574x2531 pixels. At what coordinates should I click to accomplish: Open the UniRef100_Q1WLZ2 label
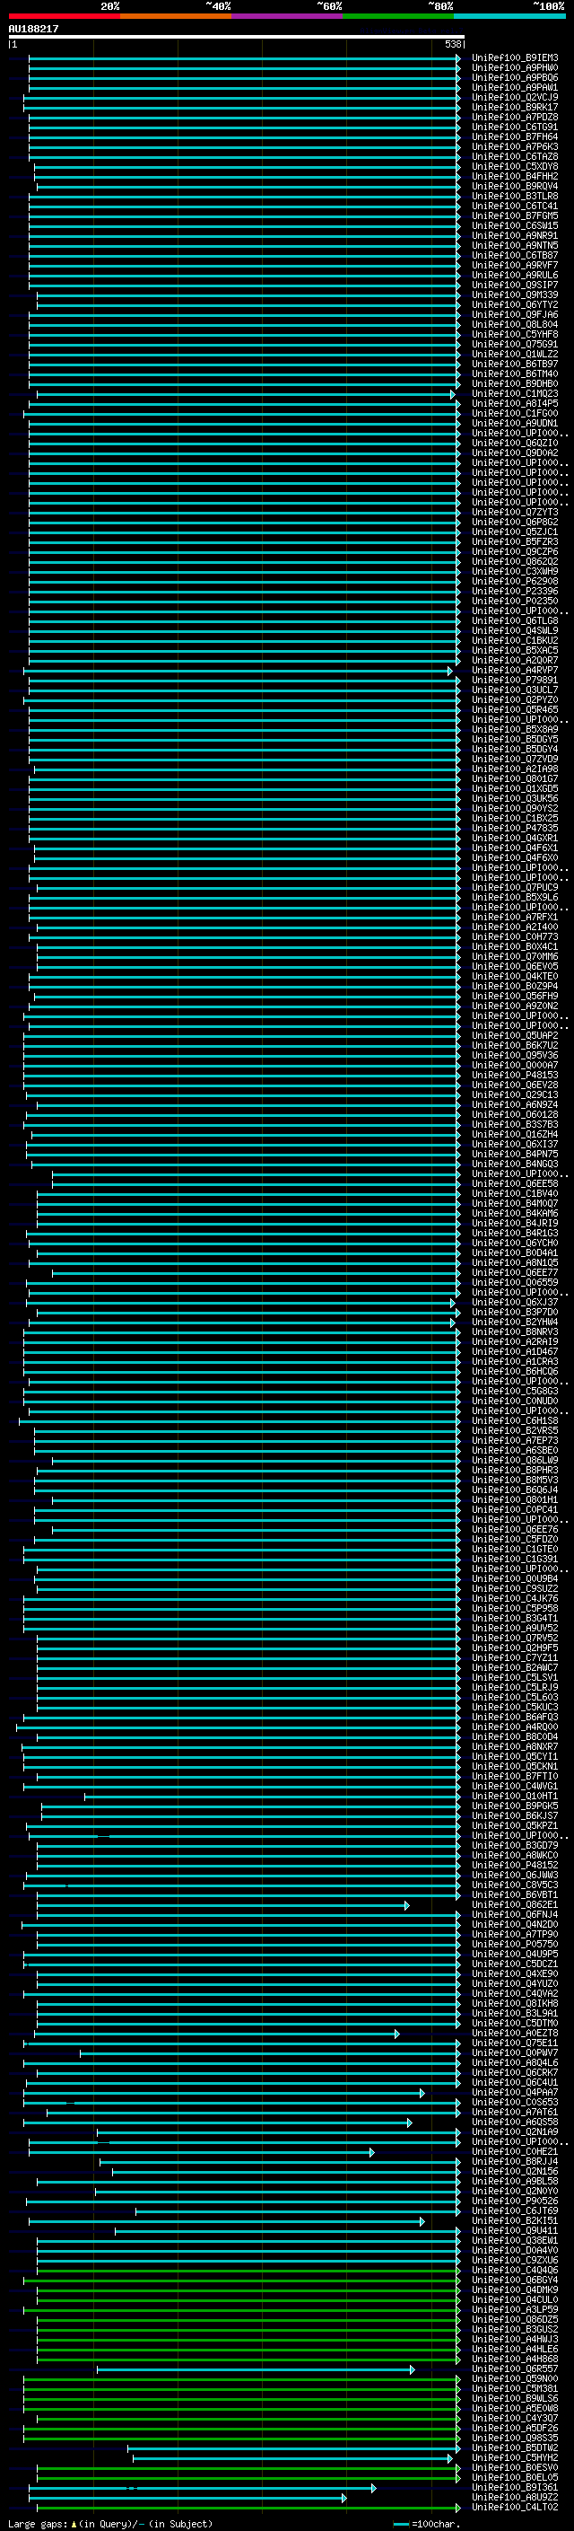(x=515, y=354)
